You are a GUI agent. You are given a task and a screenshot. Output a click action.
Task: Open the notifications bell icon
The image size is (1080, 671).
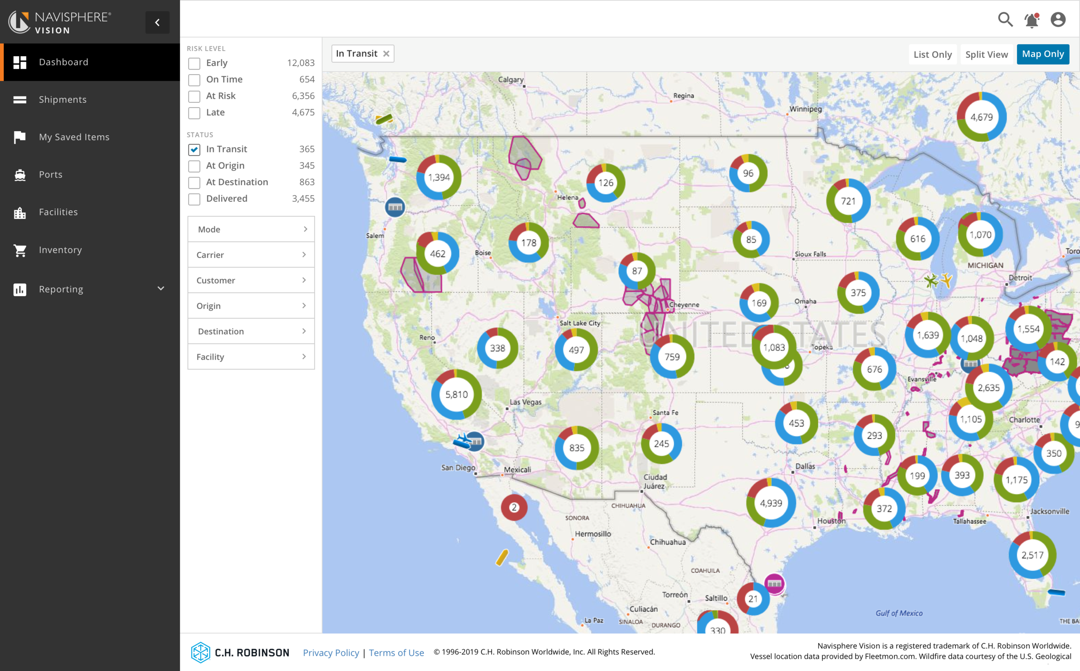click(x=1032, y=20)
